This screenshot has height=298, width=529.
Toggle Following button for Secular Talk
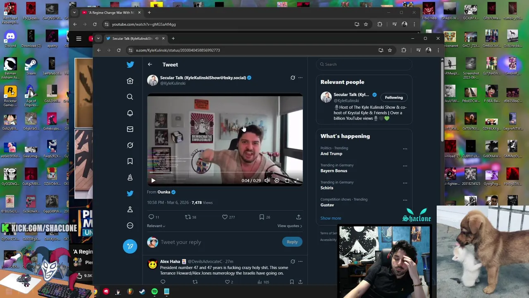click(x=394, y=98)
